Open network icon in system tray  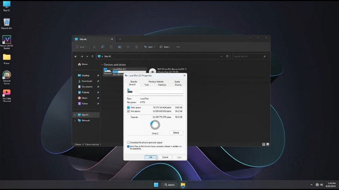click(317, 185)
